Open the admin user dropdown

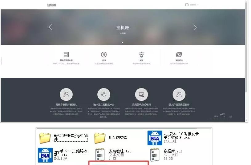coord(192,5)
